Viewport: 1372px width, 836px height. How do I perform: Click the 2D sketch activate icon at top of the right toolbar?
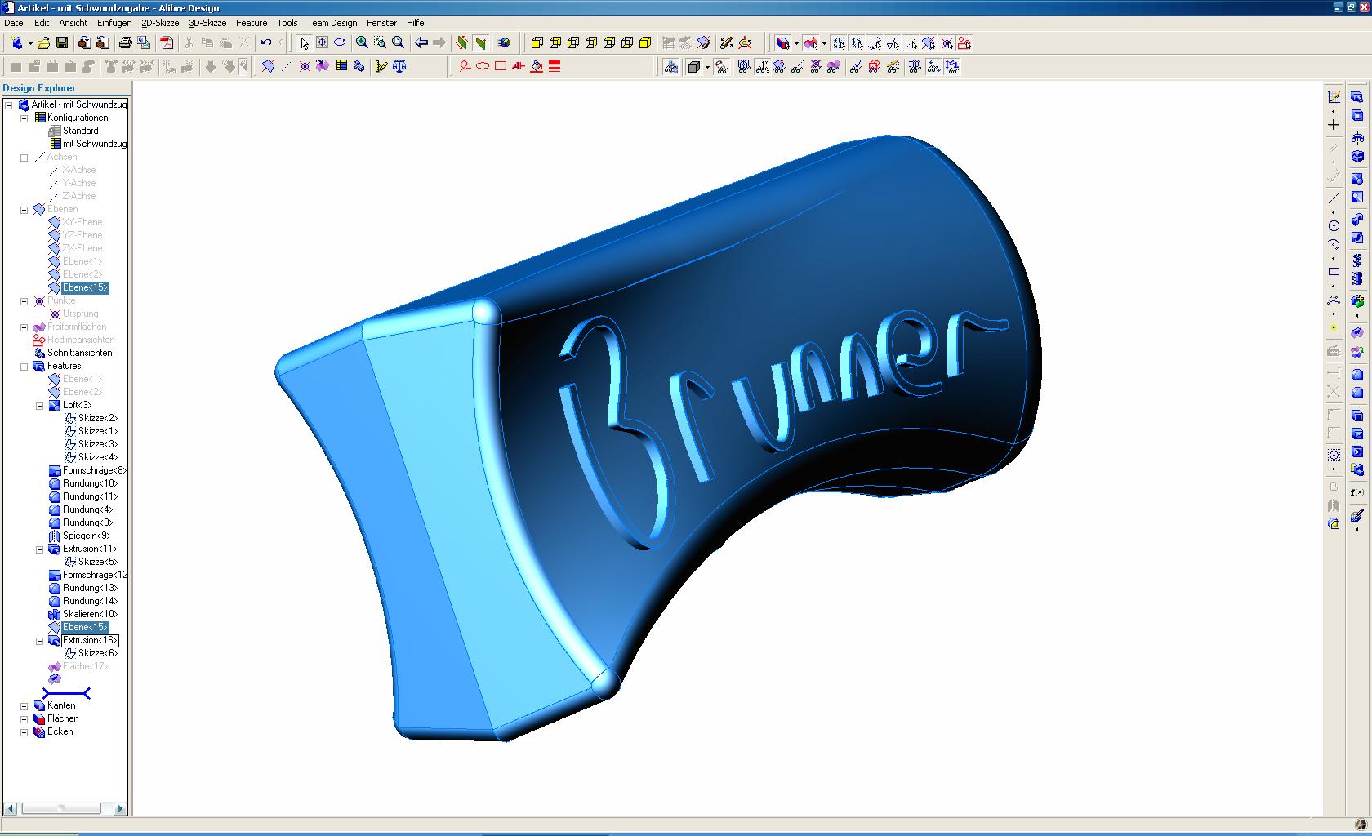pyautogui.click(x=1334, y=97)
